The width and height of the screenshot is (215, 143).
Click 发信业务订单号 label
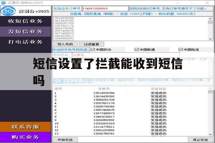tap(67, 9)
